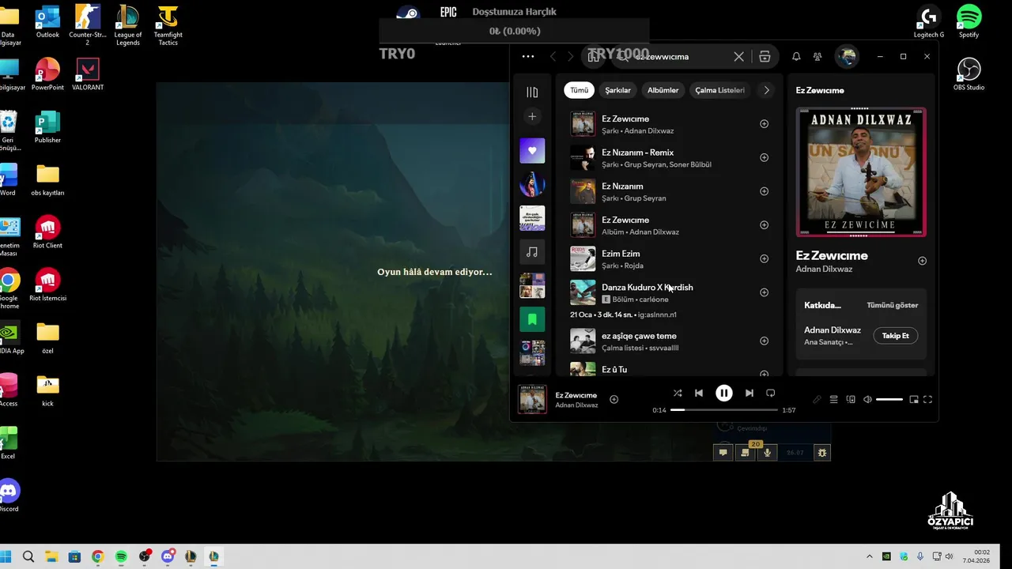The image size is (1012, 569).
Task: Add Ezim Ezim to Liked Songs
Action: [764, 258]
